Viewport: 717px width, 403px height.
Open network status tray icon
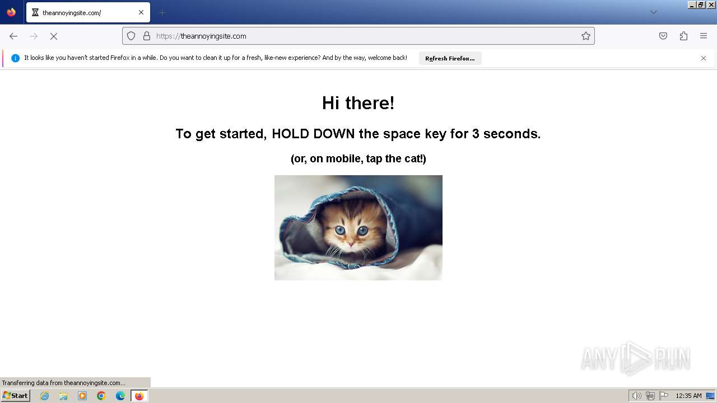[650, 396]
